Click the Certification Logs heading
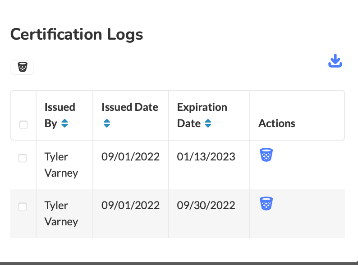This screenshot has width=358, height=265. [x=77, y=34]
